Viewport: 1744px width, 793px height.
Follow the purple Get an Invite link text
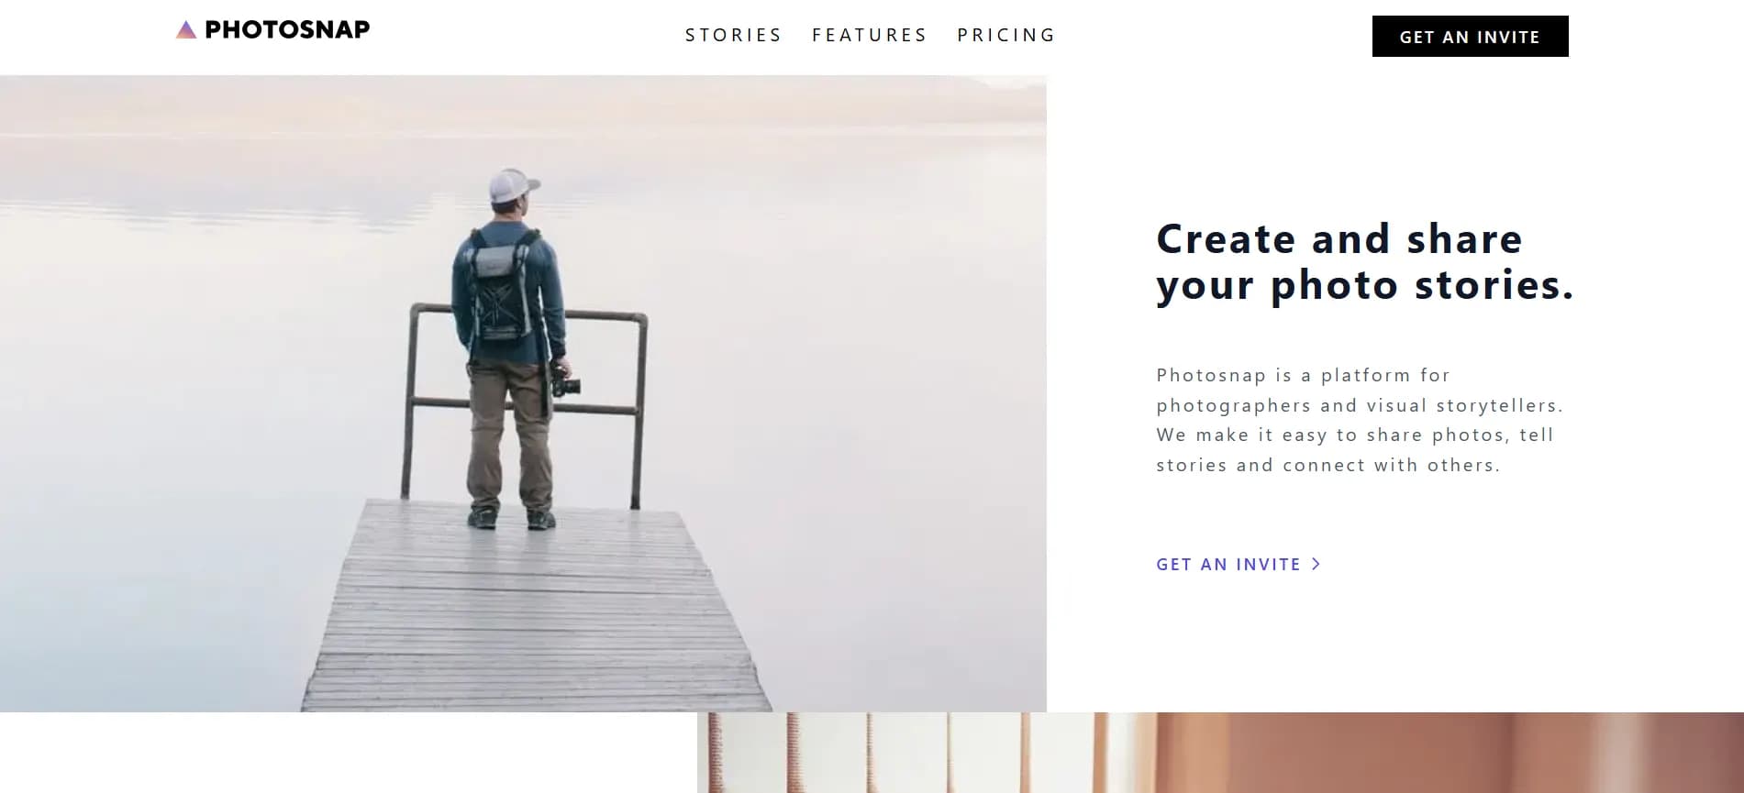coord(1227,565)
